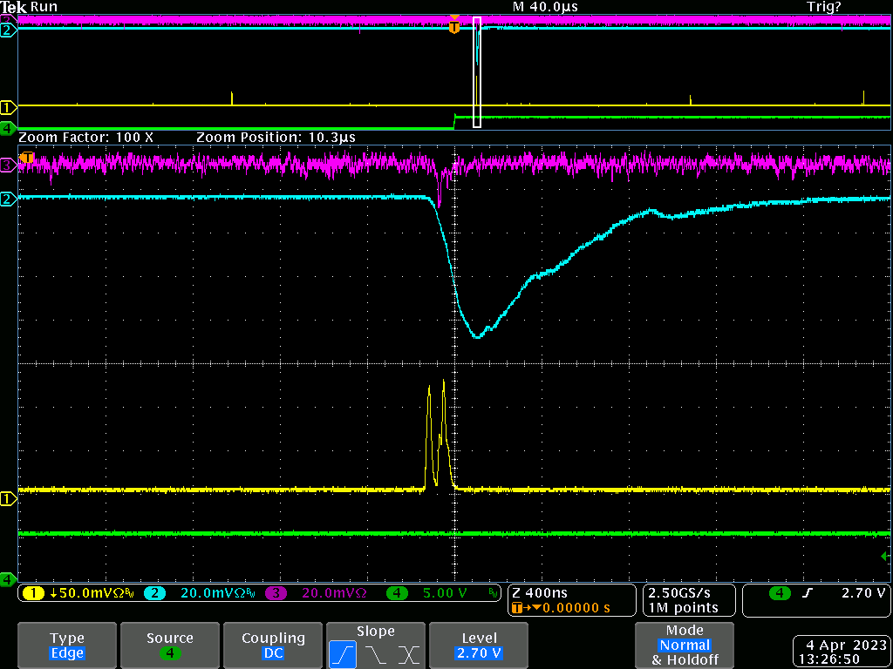The image size is (893, 669).
Task: Click the yellow channel 1 ground marker in zoom view
Action: click(9, 499)
